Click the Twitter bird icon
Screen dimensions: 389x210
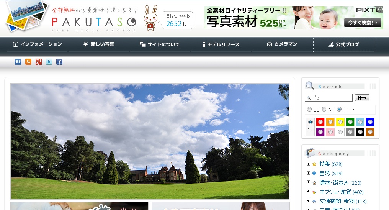click(x=49, y=62)
